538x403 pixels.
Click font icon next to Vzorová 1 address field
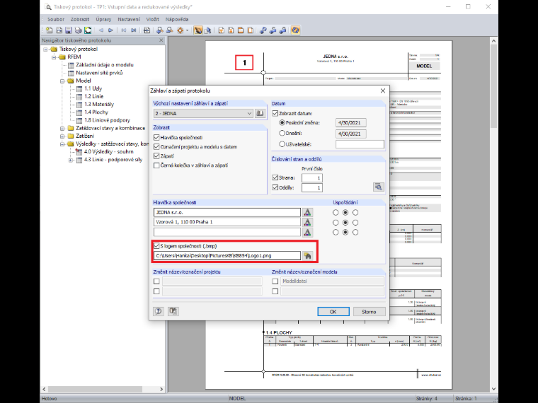coord(307,223)
